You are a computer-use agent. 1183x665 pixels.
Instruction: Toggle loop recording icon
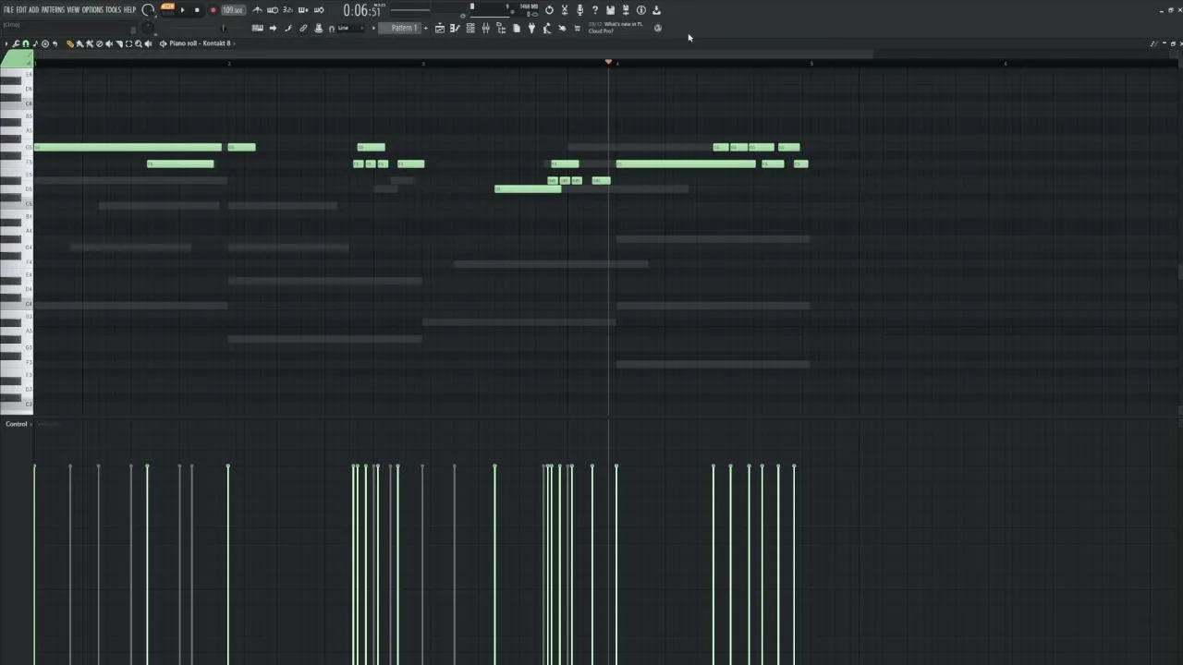point(319,10)
